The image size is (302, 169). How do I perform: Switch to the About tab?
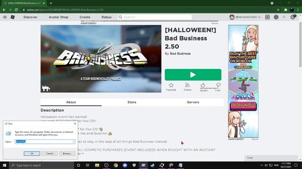(x=71, y=102)
